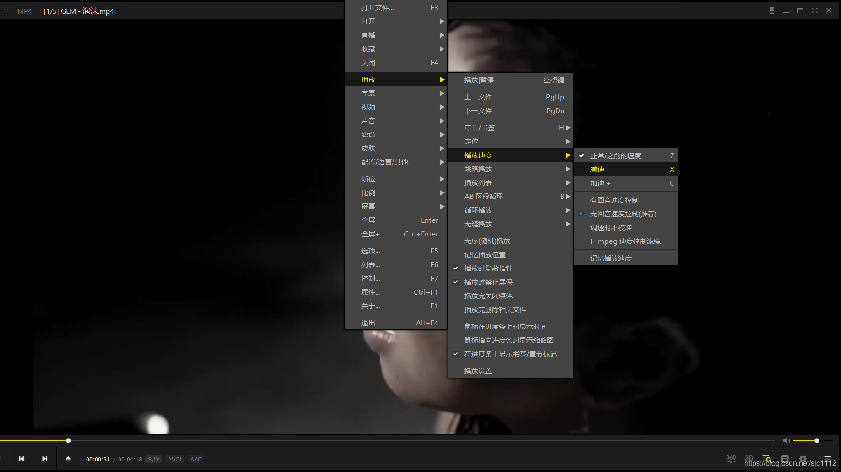The width and height of the screenshot is (841, 472).
Task: Select 无回音速度控制(推荐) radio option
Action: [x=626, y=214]
